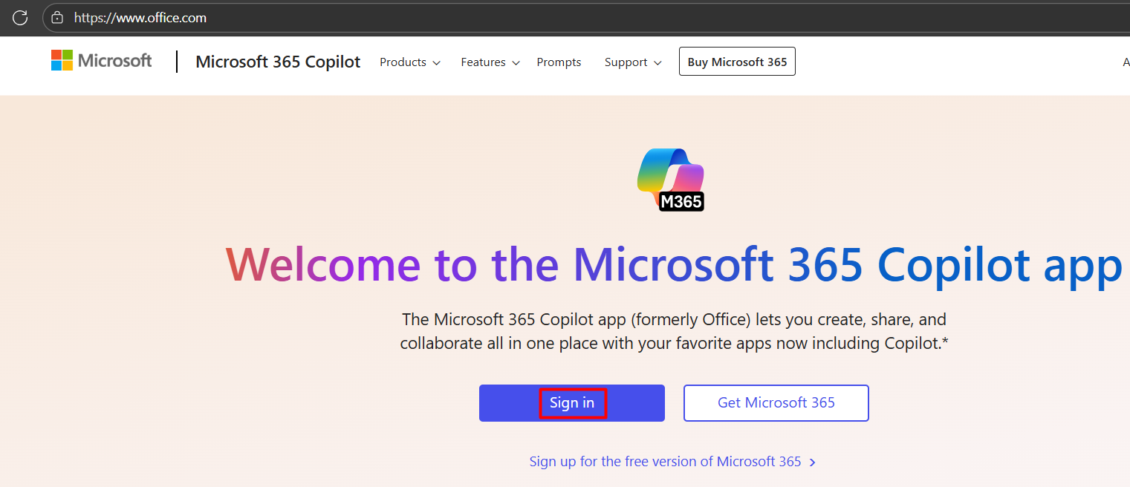Click the arrow after the free sign-up link
This screenshot has height=487, width=1130.
pyautogui.click(x=813, y=463)
